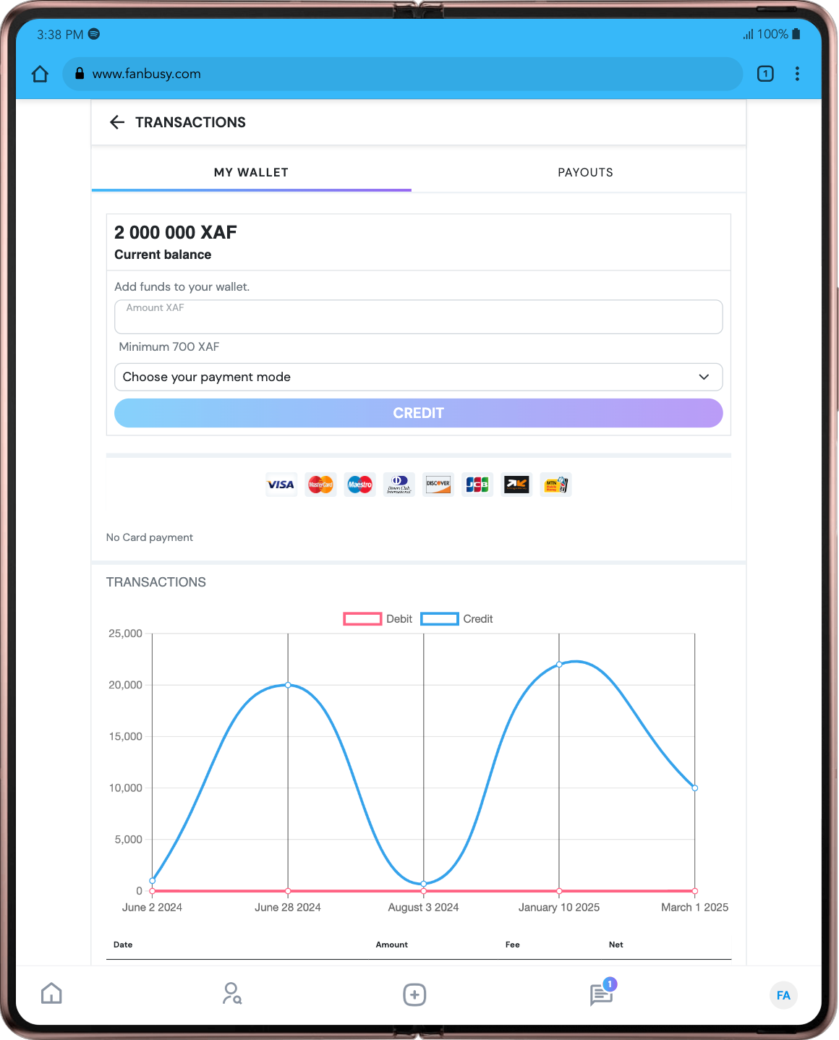Open the FA profile avatar

click(783, 995)
